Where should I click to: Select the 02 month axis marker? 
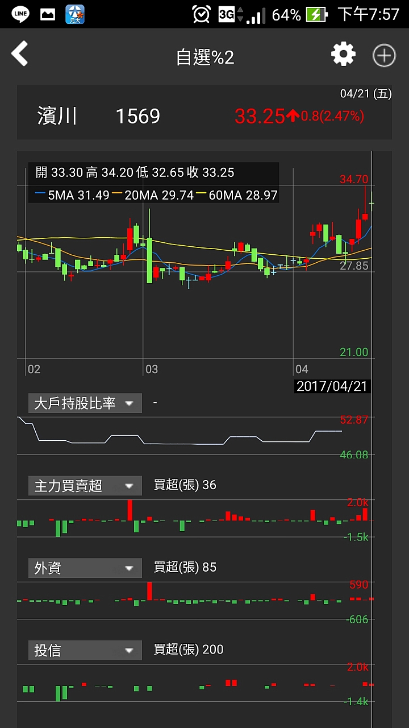click(x=34, y=369)
